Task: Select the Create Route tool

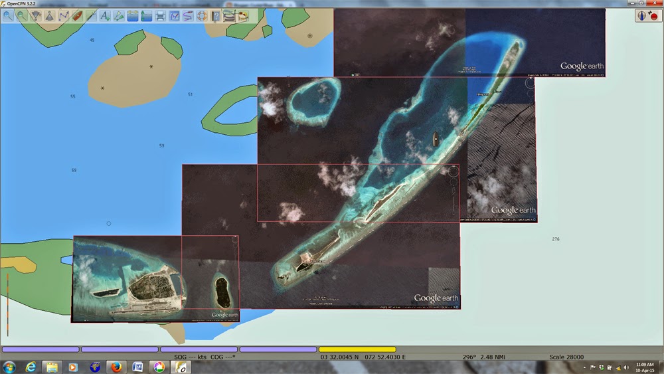Action: [64, 16]
